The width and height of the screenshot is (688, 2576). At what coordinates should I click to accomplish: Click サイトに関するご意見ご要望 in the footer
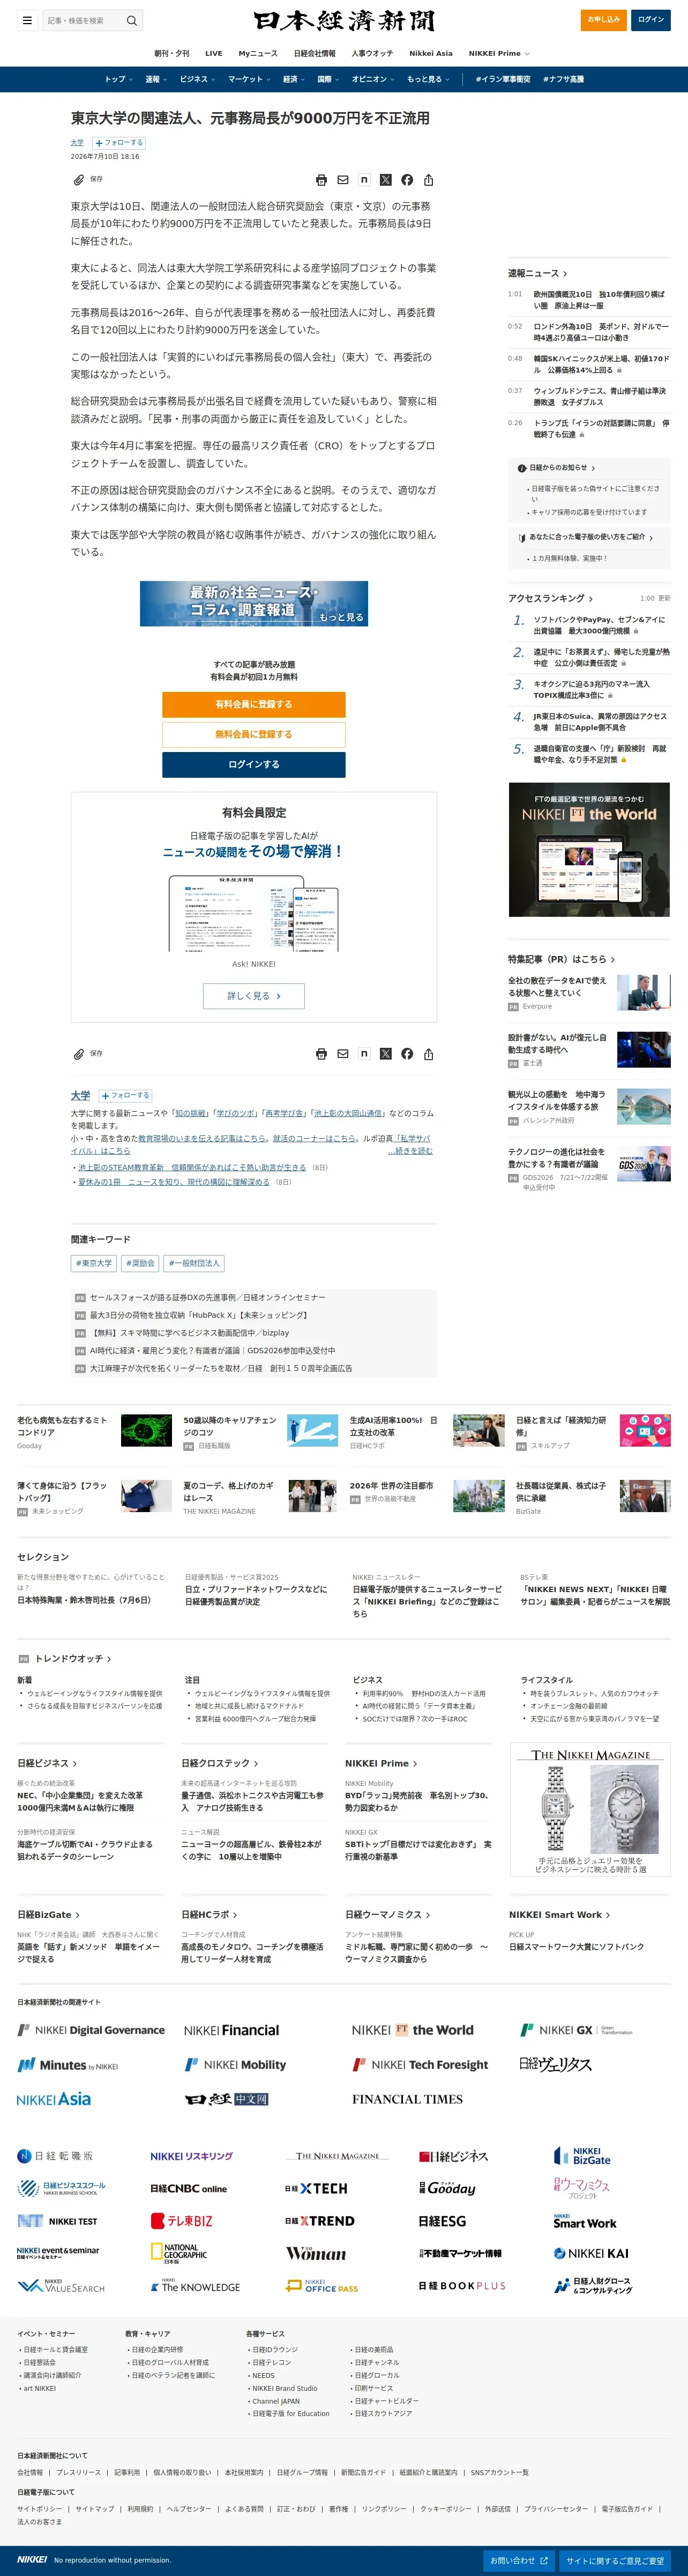615,2561
